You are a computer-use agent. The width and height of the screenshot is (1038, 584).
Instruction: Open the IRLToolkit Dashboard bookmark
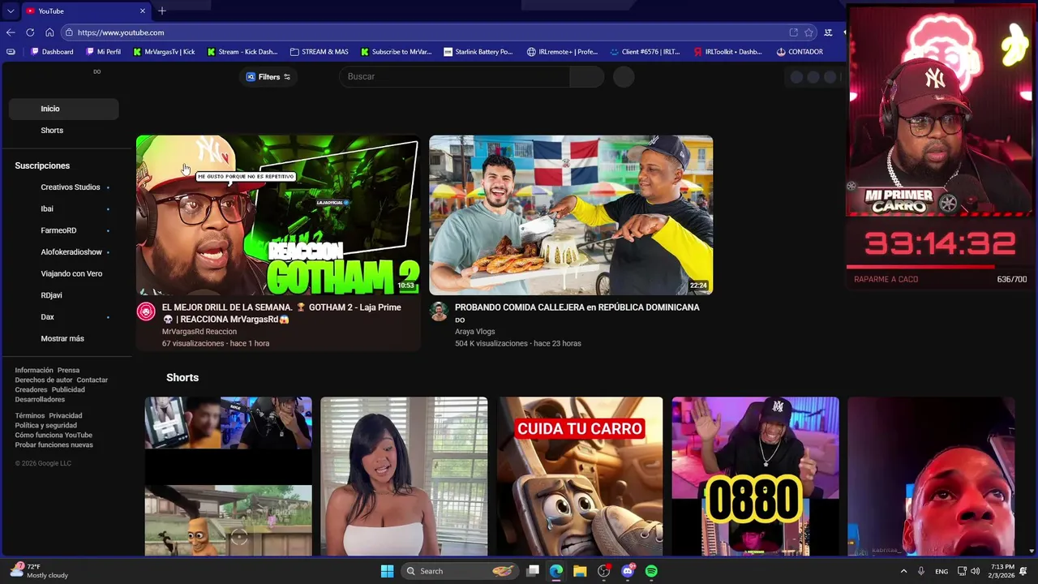pos(727,52)
